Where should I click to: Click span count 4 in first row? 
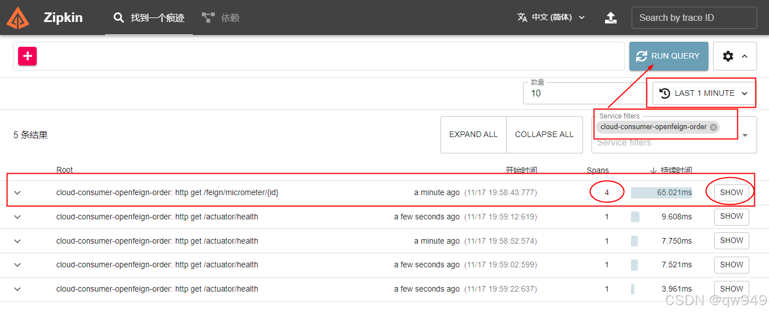(x=607, y=192)
